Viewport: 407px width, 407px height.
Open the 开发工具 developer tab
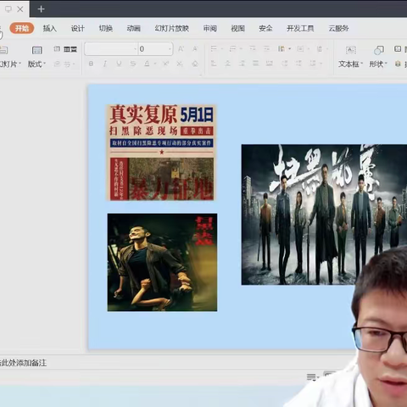(x=300, y=28)
